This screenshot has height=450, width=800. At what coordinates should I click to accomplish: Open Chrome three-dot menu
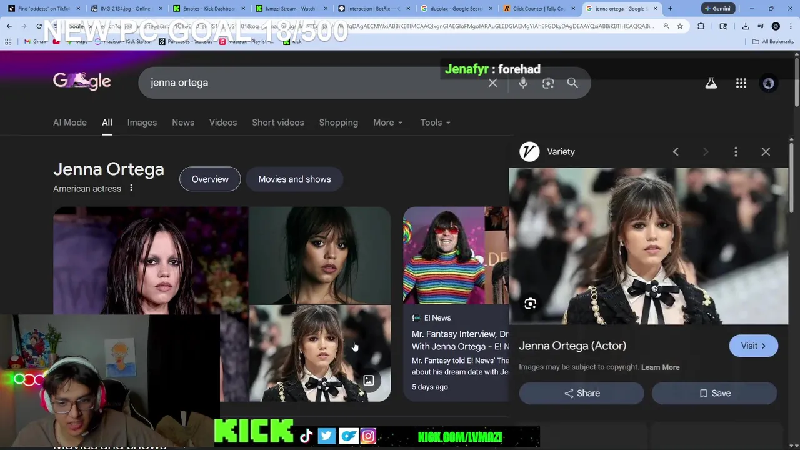click(x=791, y=26)
